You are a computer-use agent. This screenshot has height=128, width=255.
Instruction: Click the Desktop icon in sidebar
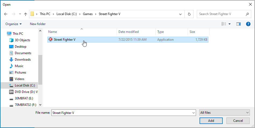click(11, 47)
